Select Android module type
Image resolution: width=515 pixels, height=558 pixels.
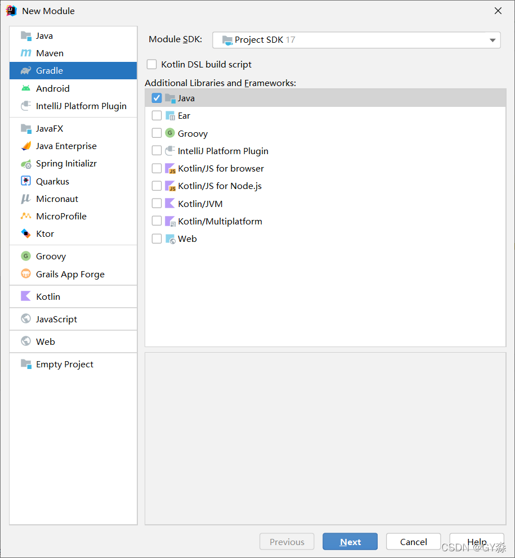coord(73,88)
